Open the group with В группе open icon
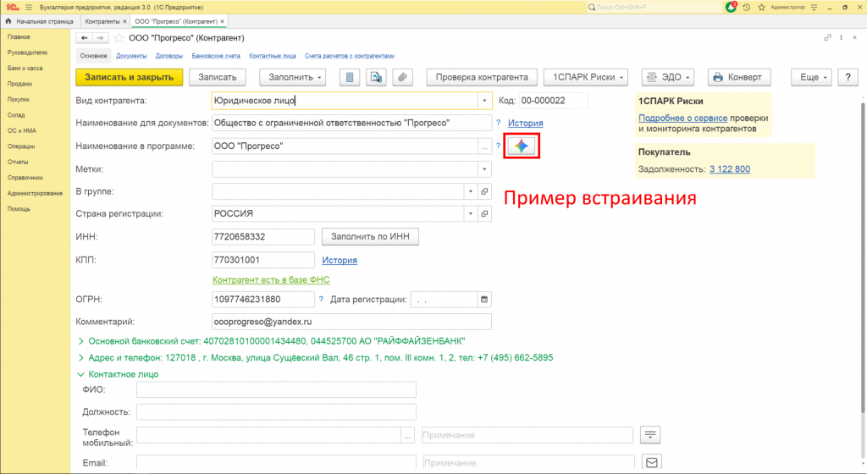Image resolution: width=867 pixels, height=474 pixels. [x=484, y=191]
